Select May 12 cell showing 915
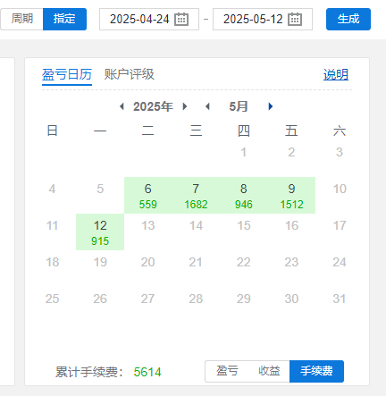This screenshot has height=396, width=386. pos(100,232)
